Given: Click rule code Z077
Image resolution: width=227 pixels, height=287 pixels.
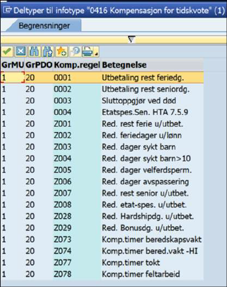Looking at the screenshot, I should click(62, 262).
